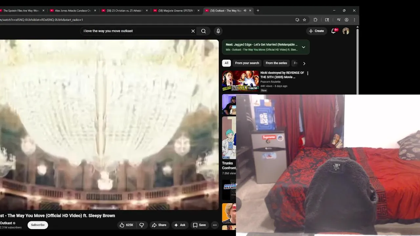The width and height of the screenshot is (420, 236).
Task: Like the video with thumbs up
Action: pyautogui.click(x=126, y=225)
